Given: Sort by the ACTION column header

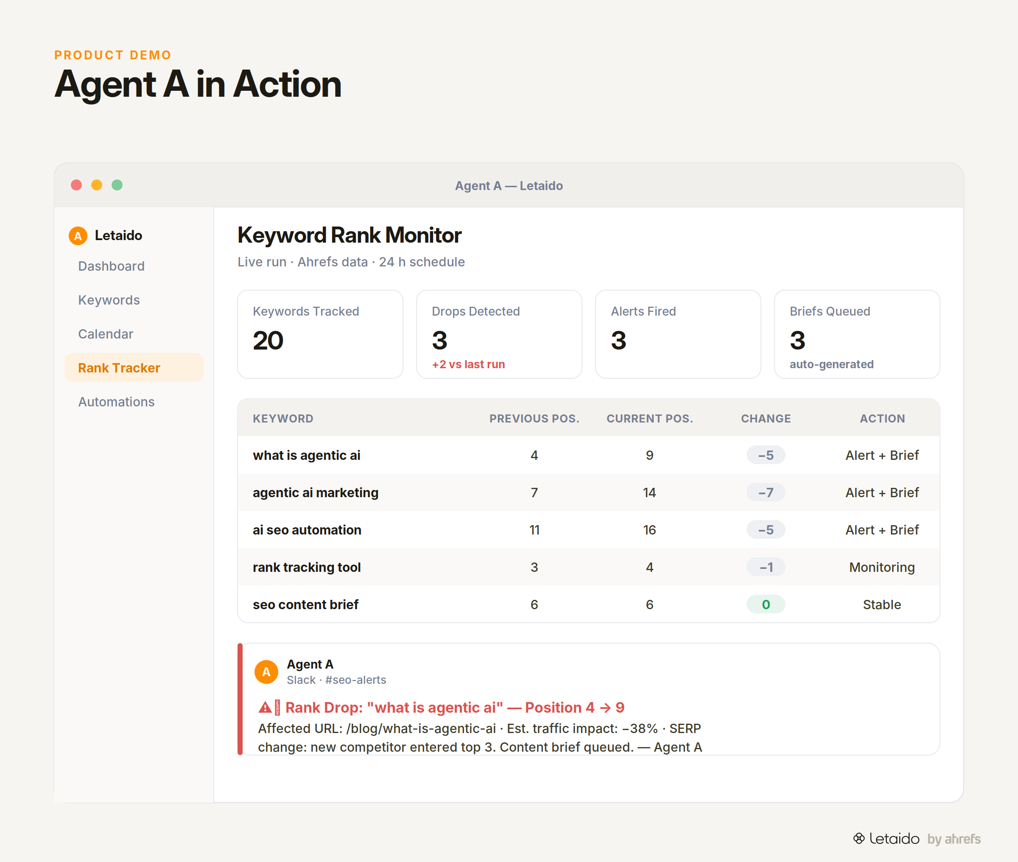Looking at the screenshot, I should click(x=882, y=419).
